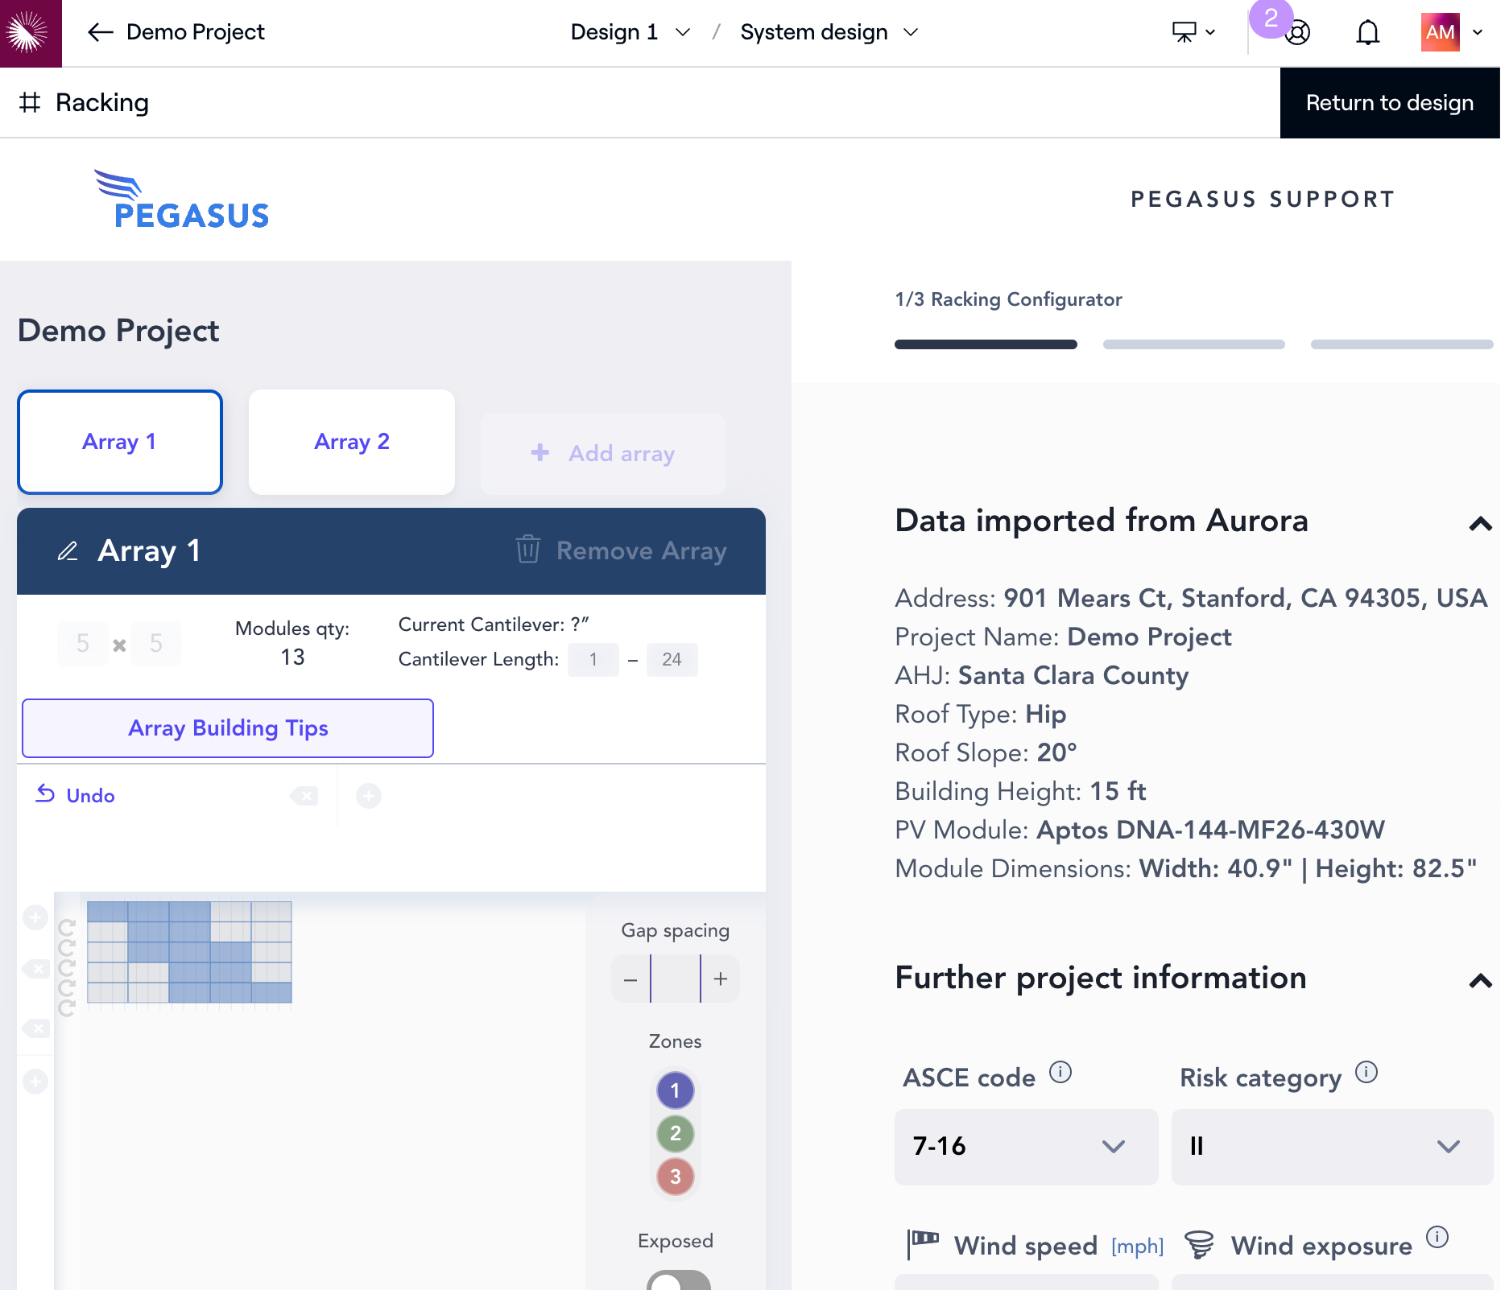Select zone 1 purple circle
The width and height of the screenshot is (1509, 1290).
(675, 1090)
